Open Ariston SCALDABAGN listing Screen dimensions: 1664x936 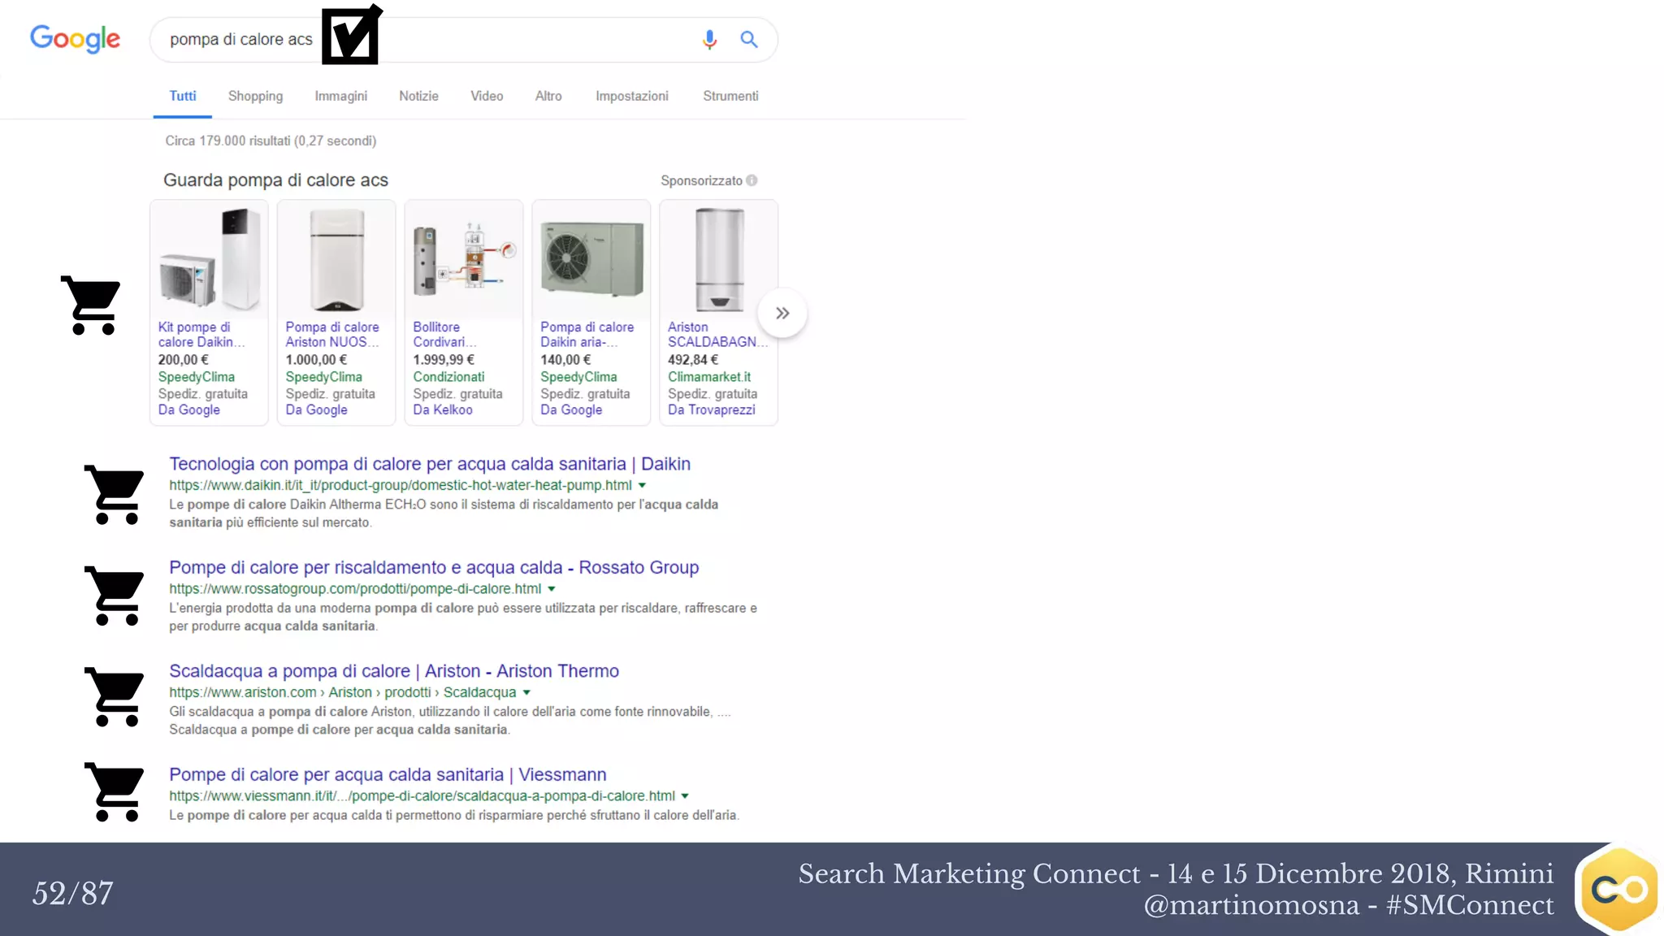pos(717,335)
